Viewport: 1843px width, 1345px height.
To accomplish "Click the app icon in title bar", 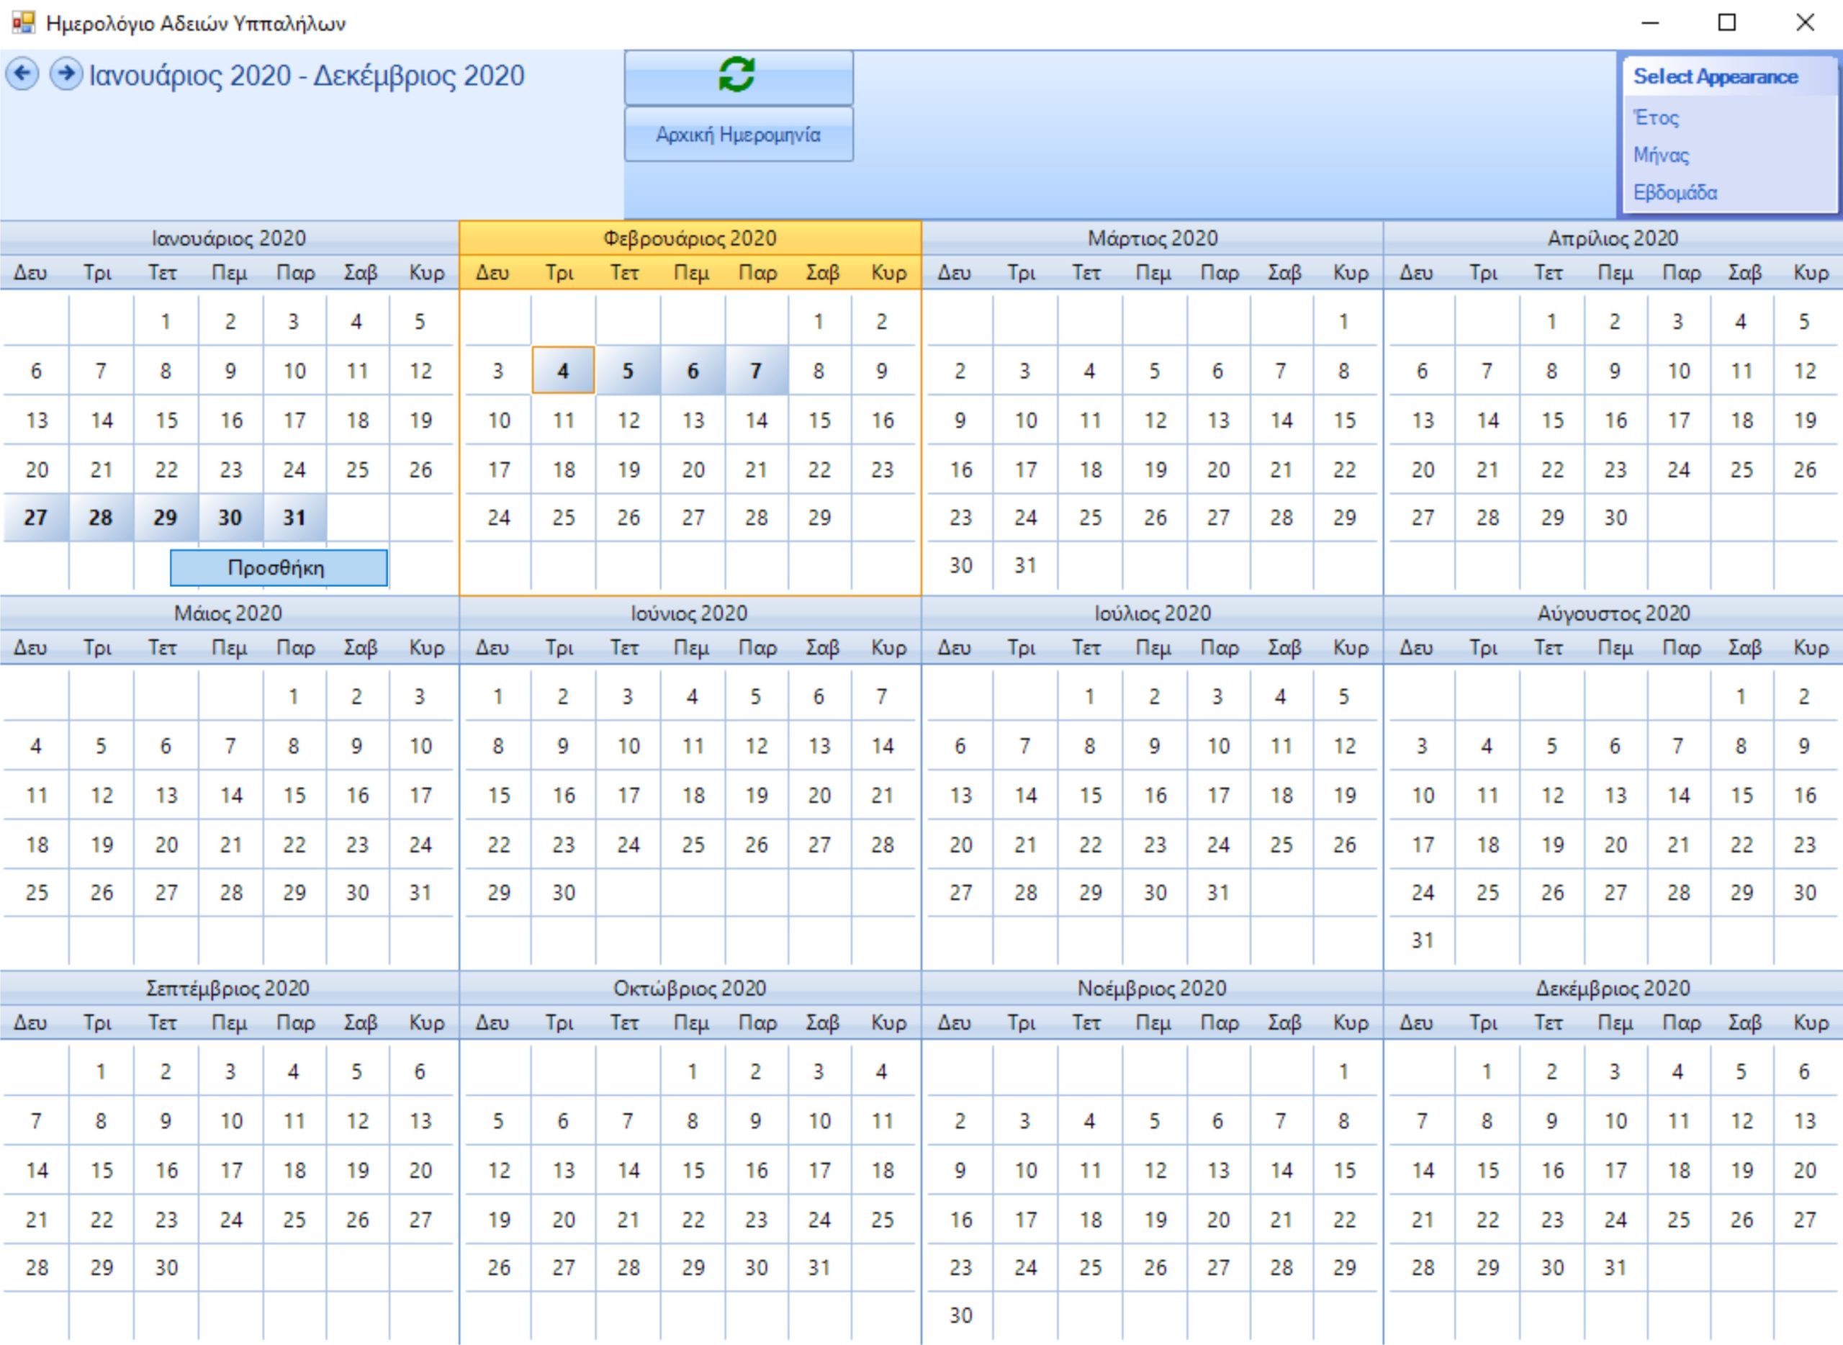I will (23, 23).
